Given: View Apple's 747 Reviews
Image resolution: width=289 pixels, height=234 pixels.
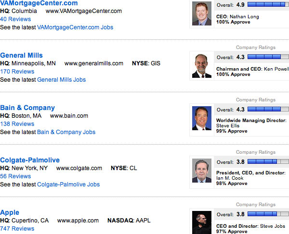Looking at the screenshot, I should pos(17,229).
